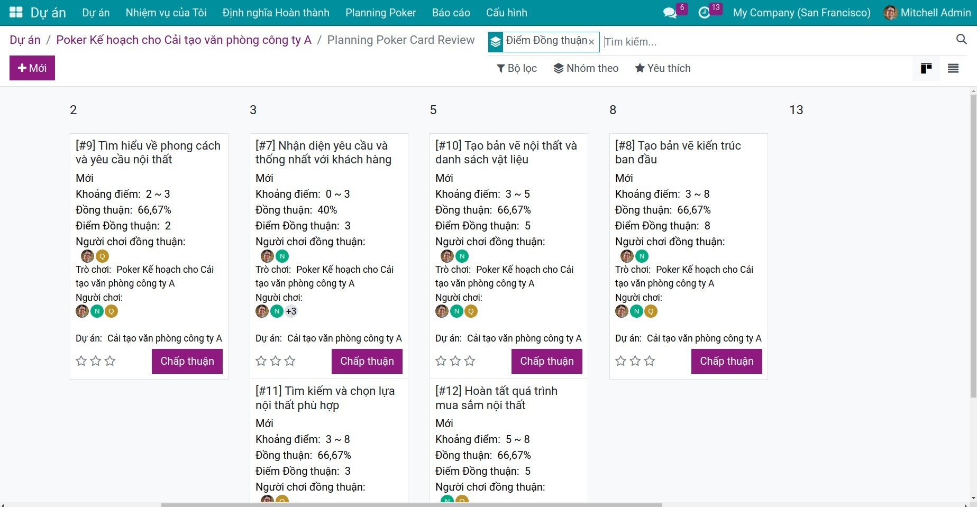Go to Poker Kế hoạch breadcrumb link
Viewport: 977px width, 507px height.
pyautogui.click(x=184, y=40)
